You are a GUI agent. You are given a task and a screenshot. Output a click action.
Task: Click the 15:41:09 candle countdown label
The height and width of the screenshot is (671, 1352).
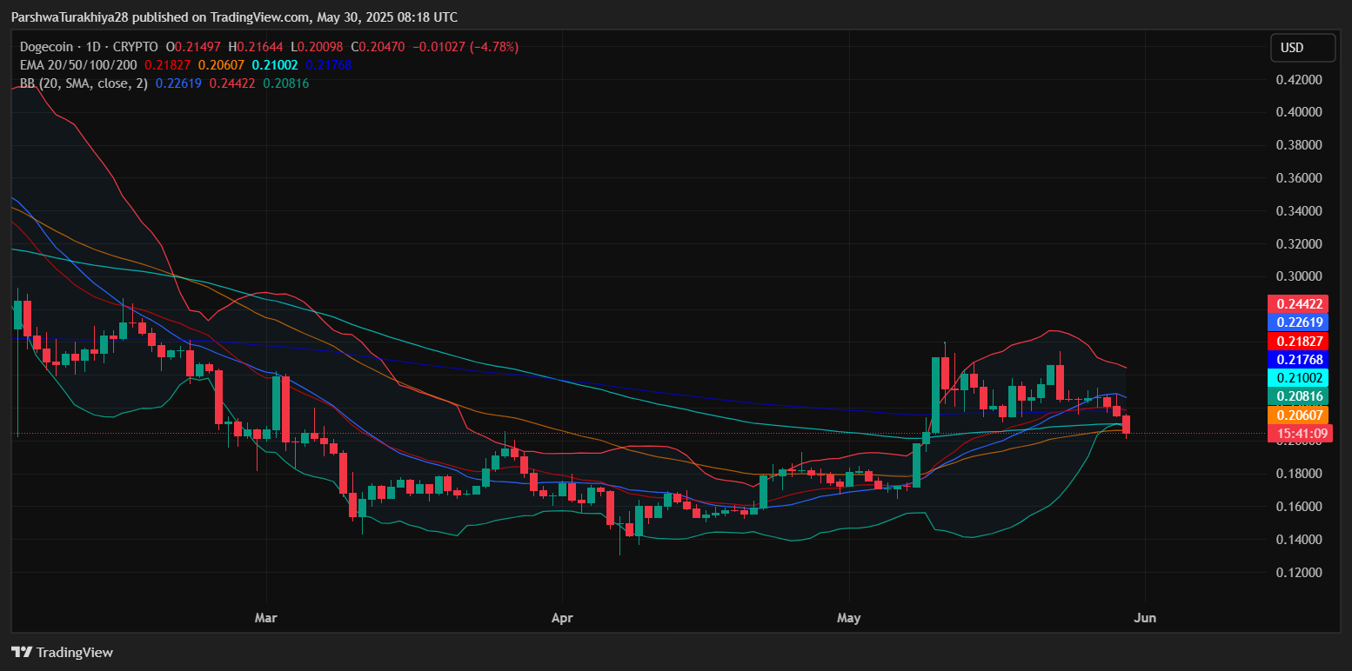coord(1300,433)
